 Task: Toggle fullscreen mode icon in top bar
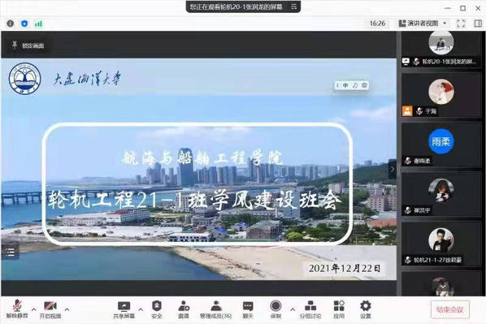(x=461, y=24)
